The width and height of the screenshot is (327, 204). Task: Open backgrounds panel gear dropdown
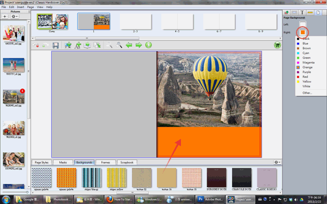tap(277, 162)
